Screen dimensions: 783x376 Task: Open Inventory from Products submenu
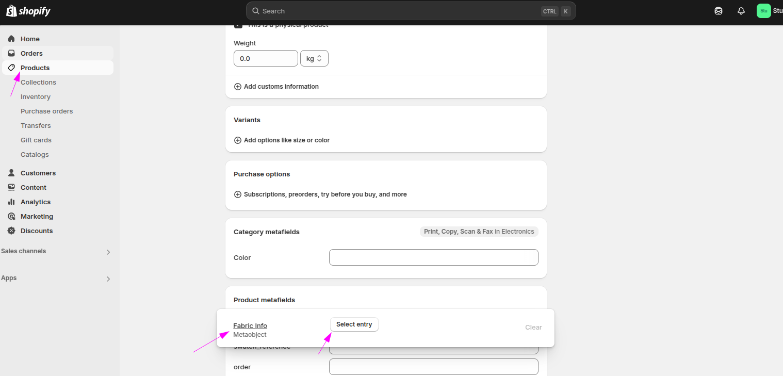tap(36, 96)
